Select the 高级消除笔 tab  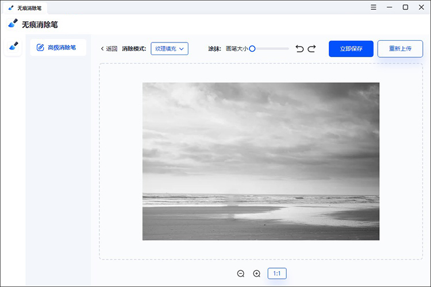tap(58, 48)
